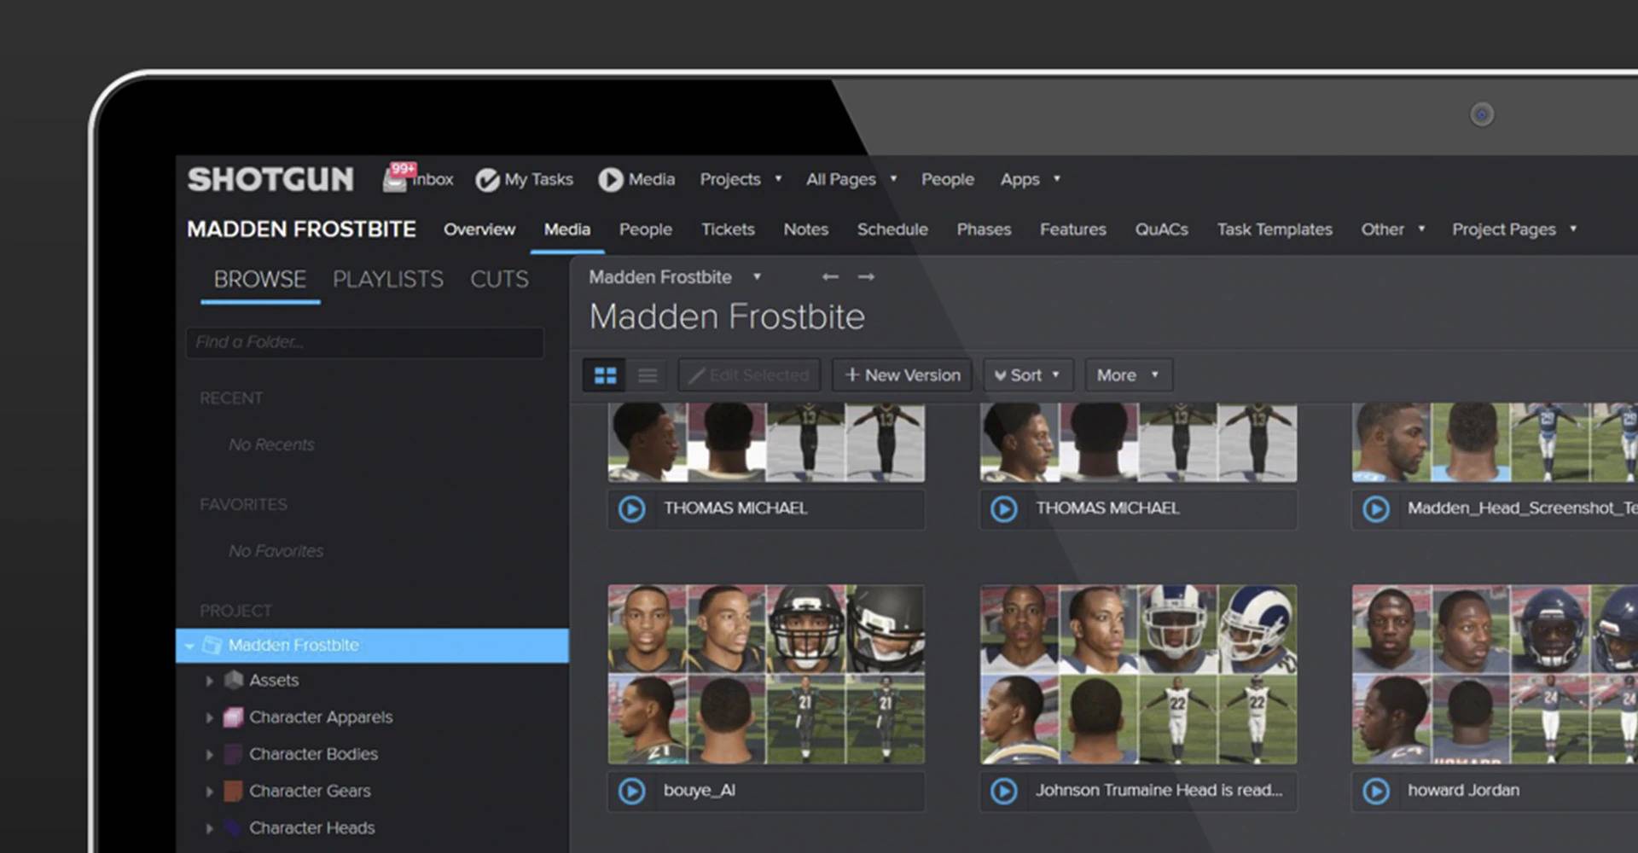The width and height of the screenshot is (1638, 853).
Task: Play the howard Jordan version
Action: point(1375,791)
